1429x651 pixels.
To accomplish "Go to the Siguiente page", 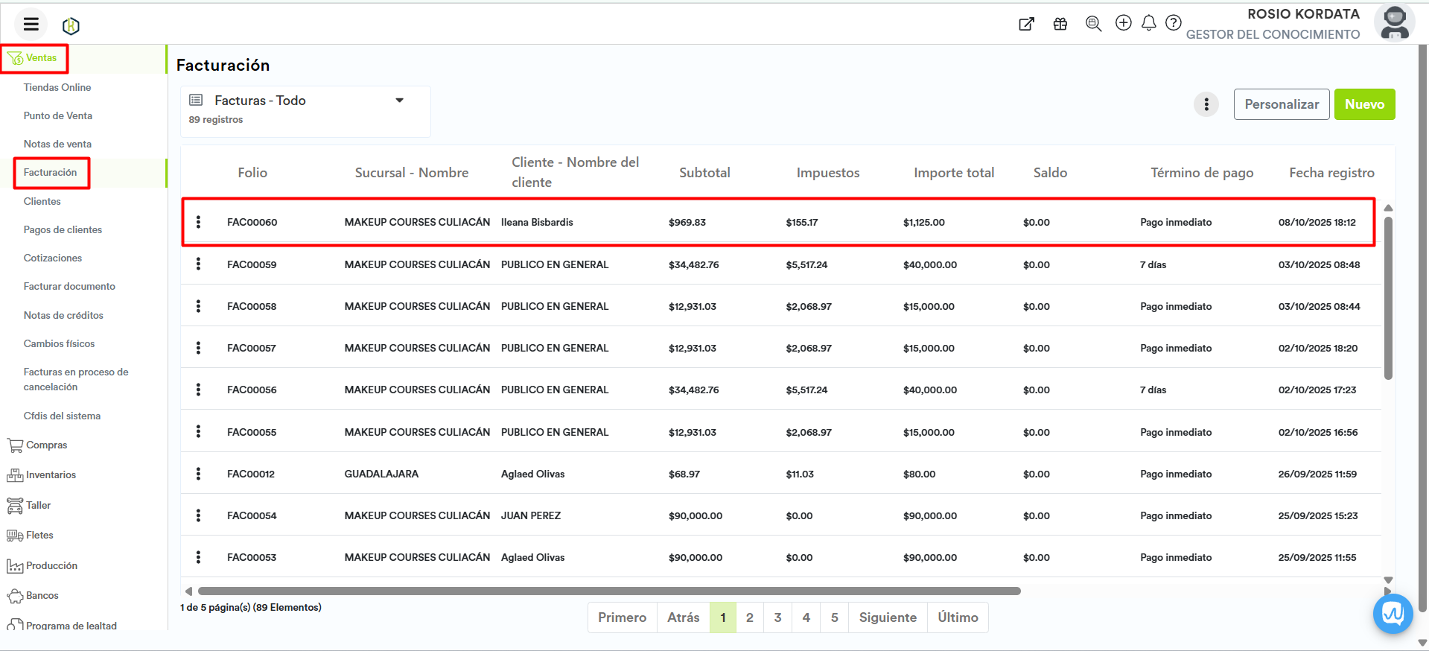I will 887,617.
